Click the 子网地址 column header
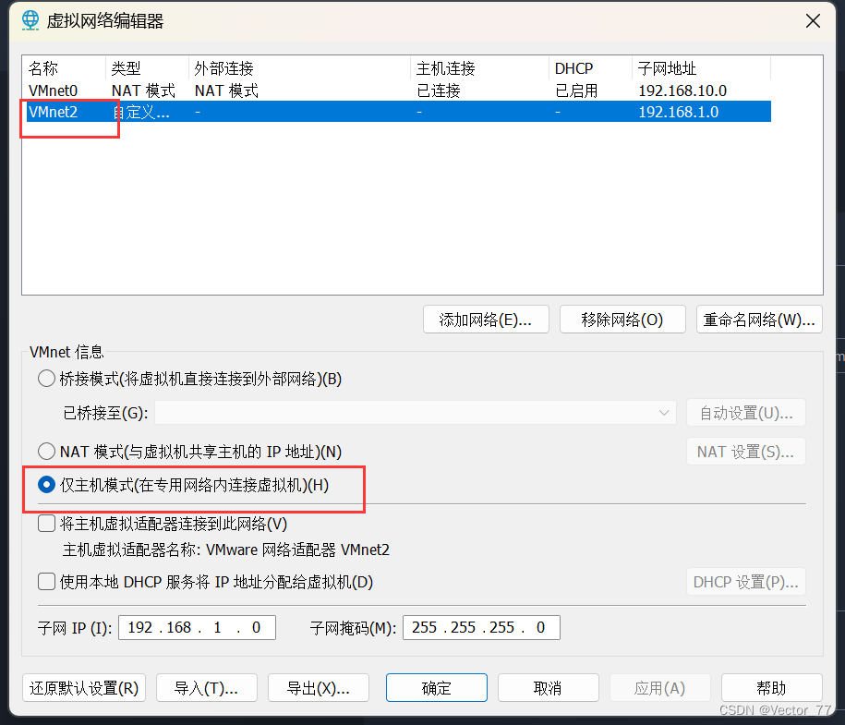 [x=701, y=68]
